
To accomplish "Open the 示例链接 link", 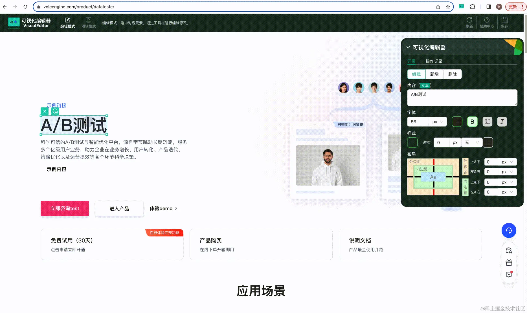I will tap(56, 105).
